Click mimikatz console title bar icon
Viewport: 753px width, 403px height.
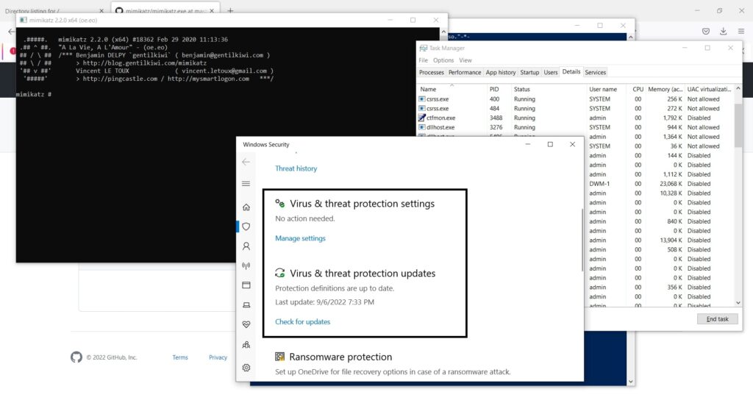23,20
